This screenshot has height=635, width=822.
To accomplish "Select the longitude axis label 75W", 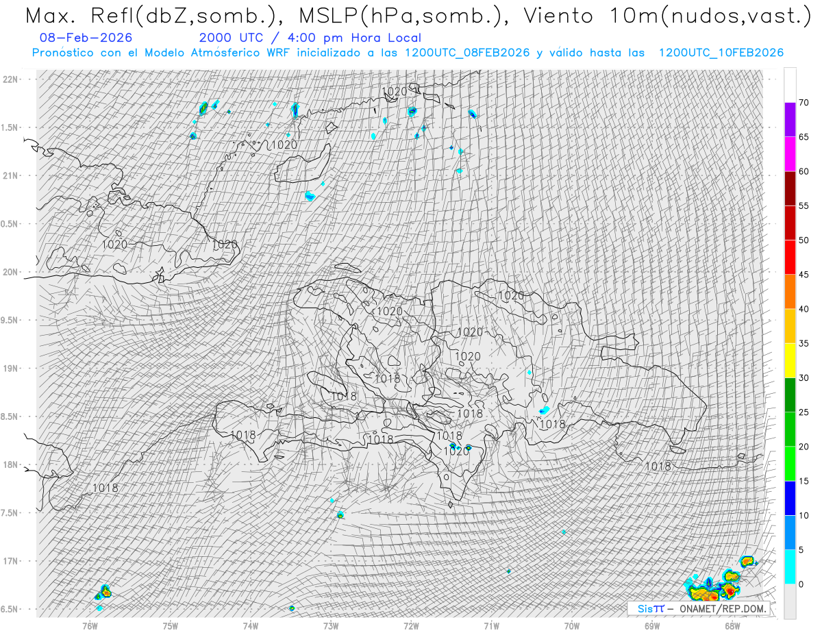I will tap(171, 625).
